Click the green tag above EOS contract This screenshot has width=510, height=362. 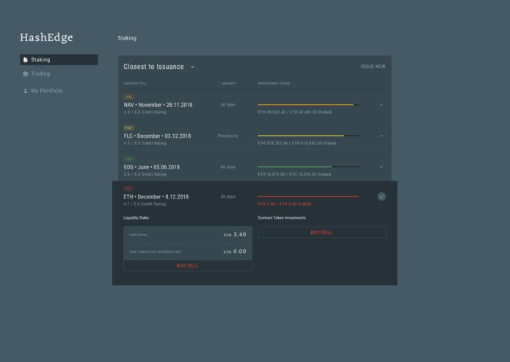click(x=129, y=159)
